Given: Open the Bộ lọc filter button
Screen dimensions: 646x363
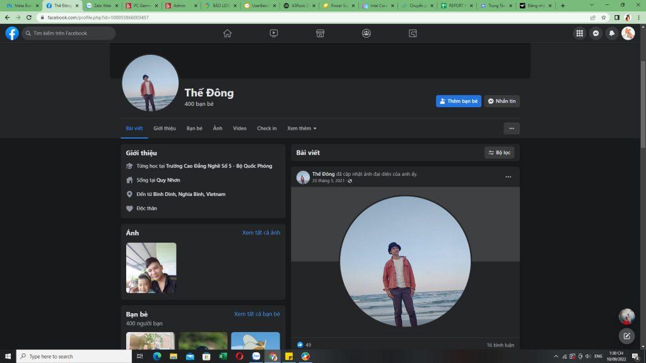Looking at the screenshot, I should tap(499, 153).
